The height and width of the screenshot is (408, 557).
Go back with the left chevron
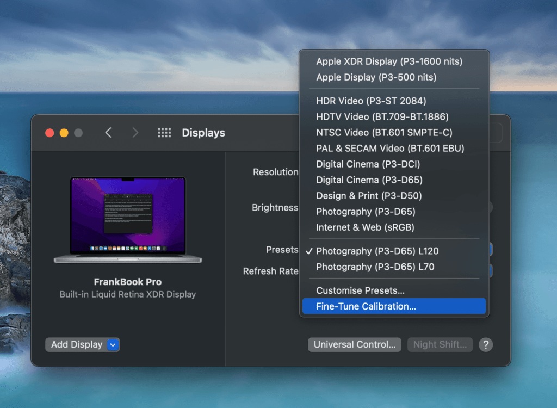pyautogui.click(x=108, y=133)
